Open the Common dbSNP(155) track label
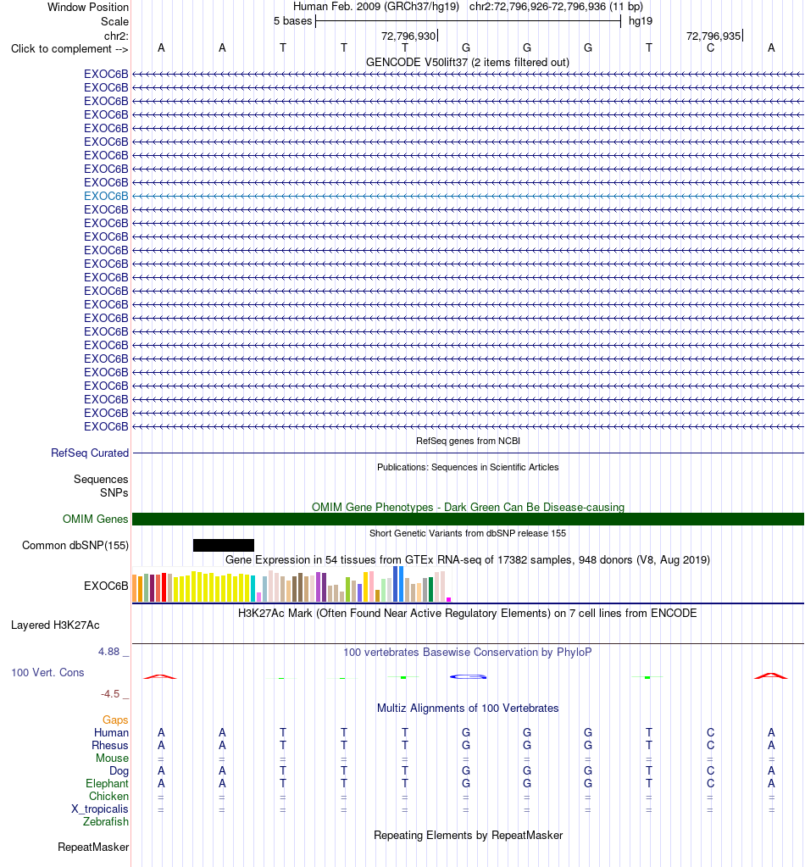This screenshot has width=805, height=867. point(75,545)
